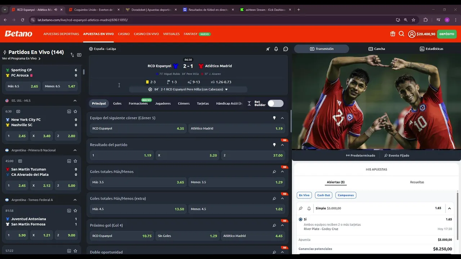Select the Jugadores market tab
The width and height of the screenshot is (461, 259).
click(x=163, y=104)
